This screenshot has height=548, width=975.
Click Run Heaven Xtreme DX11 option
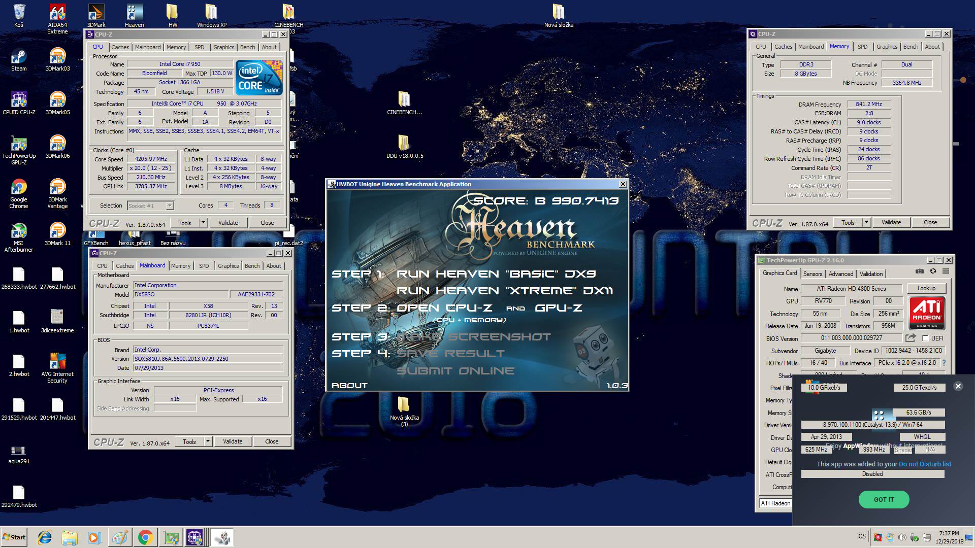504,290
